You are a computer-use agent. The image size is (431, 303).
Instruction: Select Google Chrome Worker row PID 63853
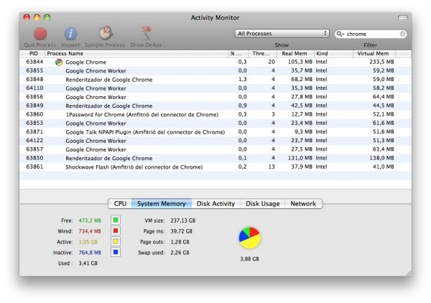pos(215,123)
